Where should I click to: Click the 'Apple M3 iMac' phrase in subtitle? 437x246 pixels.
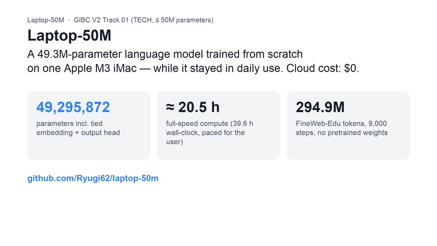click(x=100, y=68)
